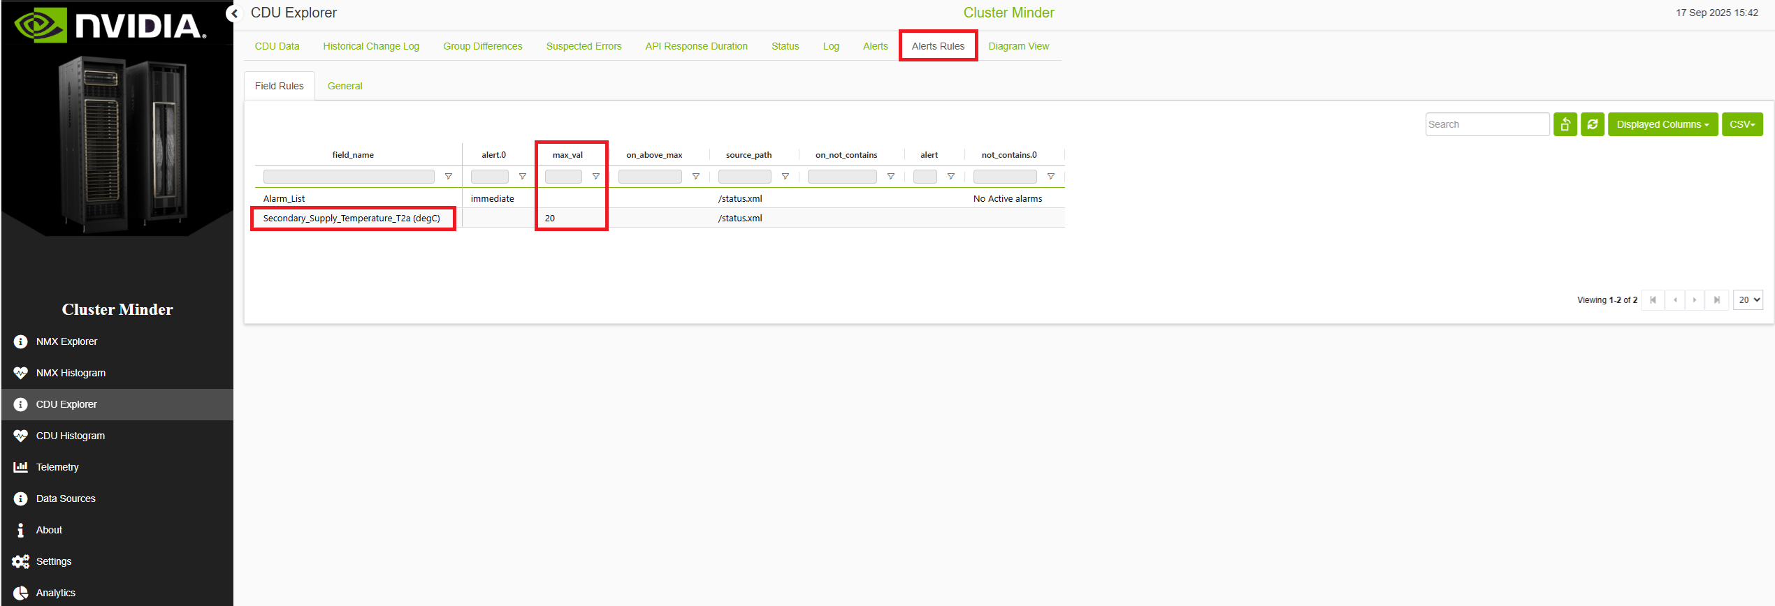This screenshot has height=606, width=1775.
Task: Open the API Response Duration tab
Action: pos(696,46)
